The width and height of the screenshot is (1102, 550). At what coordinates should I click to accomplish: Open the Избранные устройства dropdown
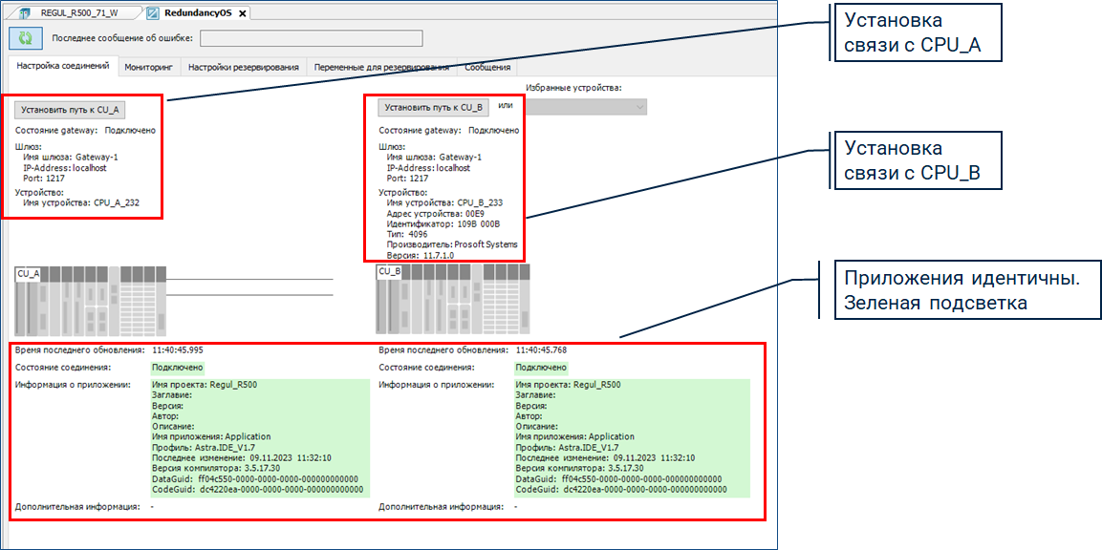[585, 107]
